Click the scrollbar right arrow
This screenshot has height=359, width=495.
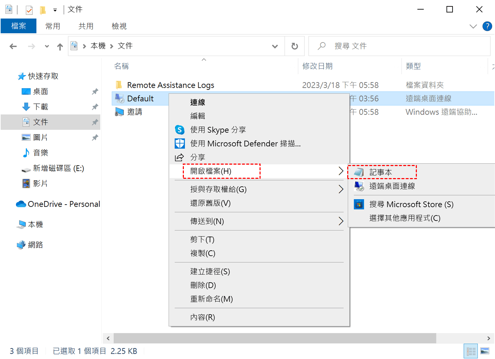pos(489,338)
